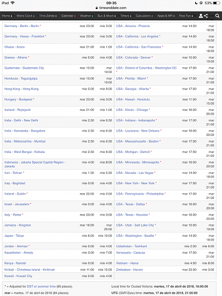Screen dimensions: 222x296
Task: Select USA - New York - New York link
Action: pyautogui.click(x=135, y=183)
